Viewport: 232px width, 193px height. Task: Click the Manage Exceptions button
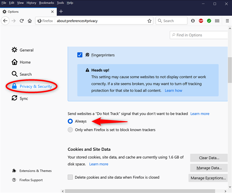[x=208, y=178]
